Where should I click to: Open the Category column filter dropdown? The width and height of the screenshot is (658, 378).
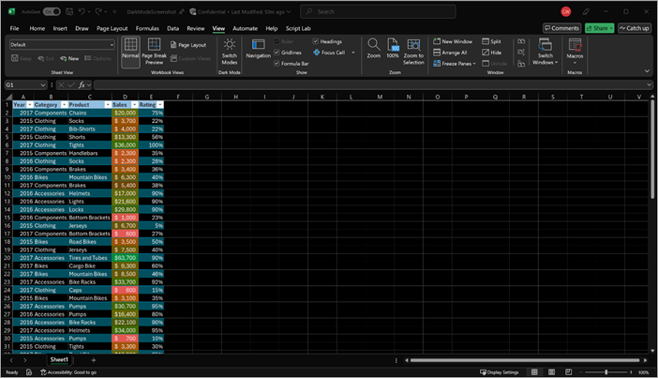point(65,104)
